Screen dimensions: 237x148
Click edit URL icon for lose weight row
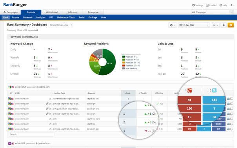click(50, 104)
